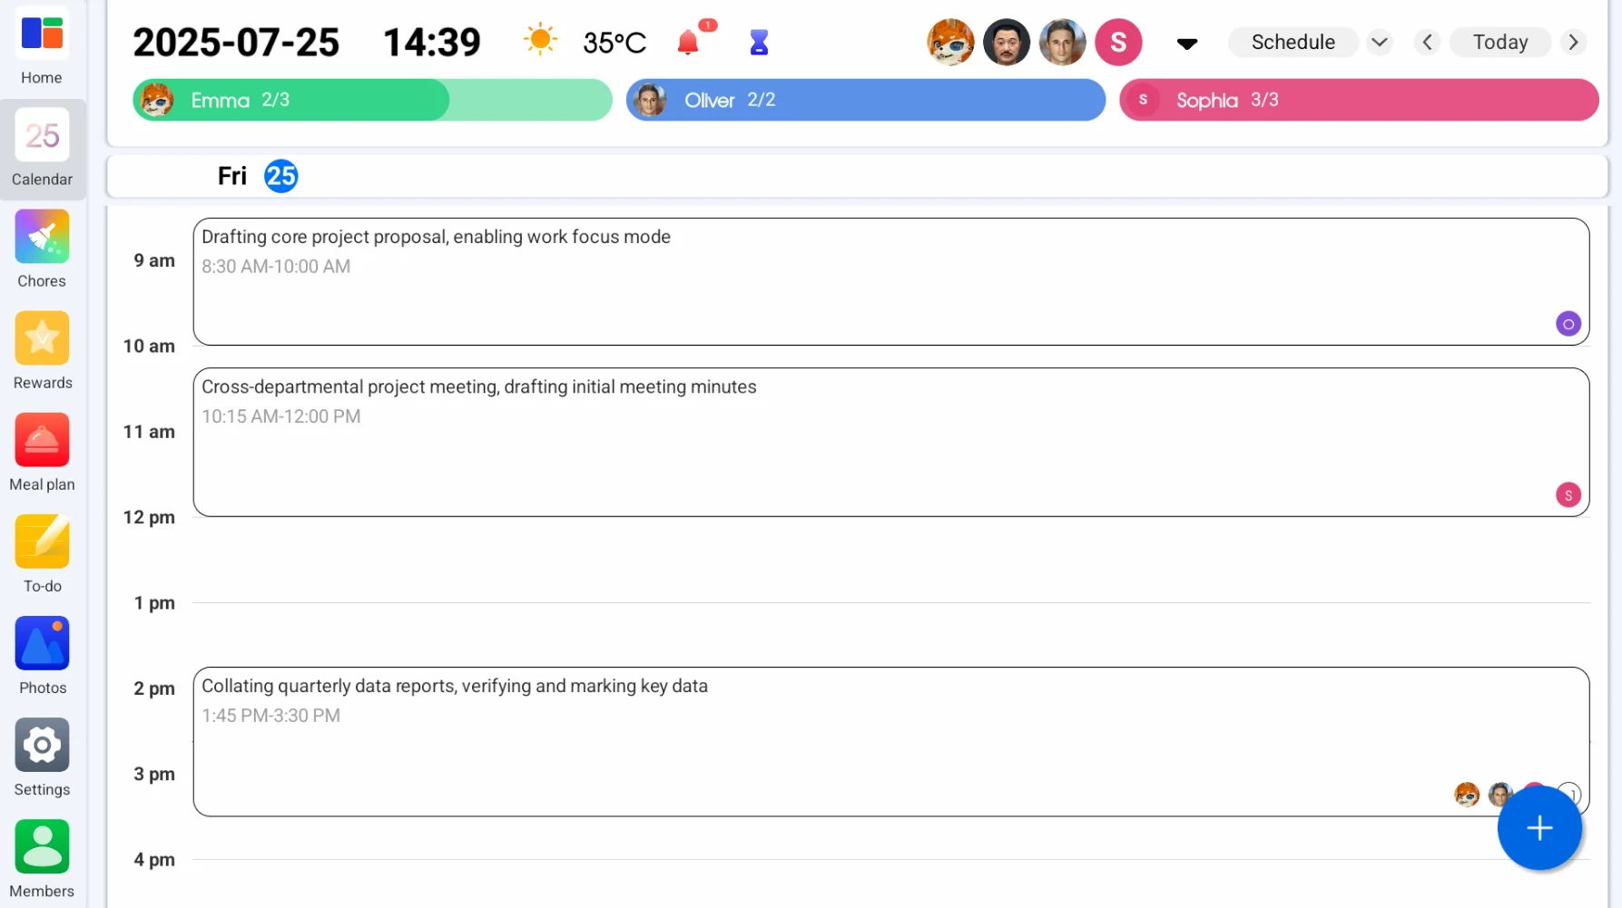Viewport: 1622px width, 908px height.
Task: Open the Chores section
Action: point(42,249)
